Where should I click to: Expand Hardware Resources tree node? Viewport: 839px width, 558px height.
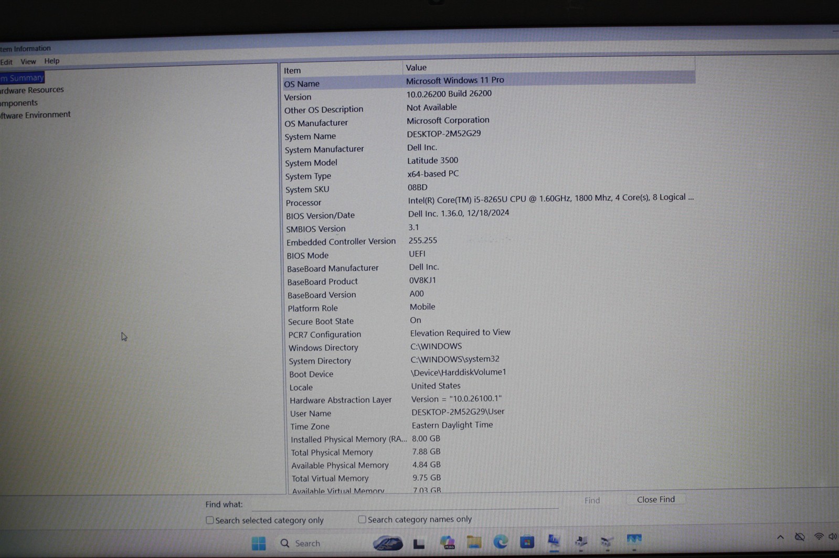(x=32, y=90)
